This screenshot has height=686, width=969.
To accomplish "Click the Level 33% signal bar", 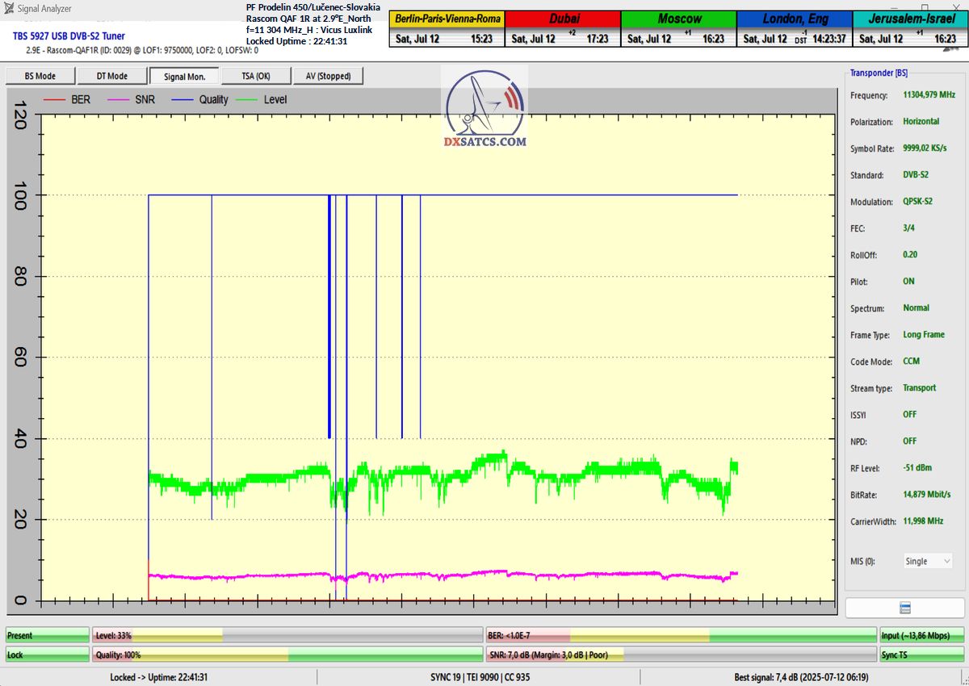I will (x=287, y=635).
